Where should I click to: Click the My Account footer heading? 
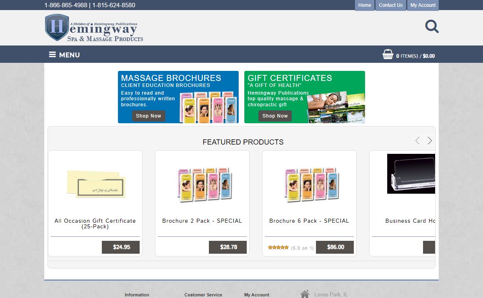click(257, 295)
